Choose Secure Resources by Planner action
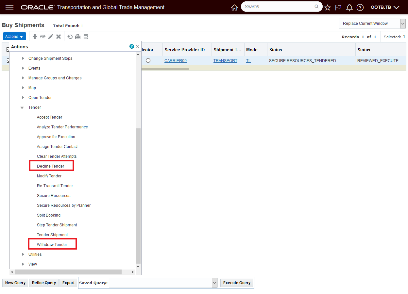 click(64, 205)
